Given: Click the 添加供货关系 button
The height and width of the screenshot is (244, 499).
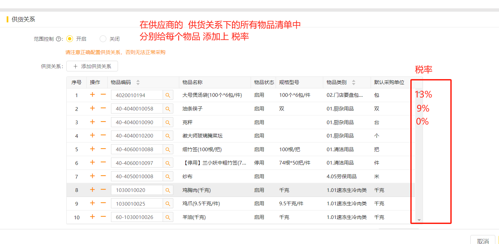Looking at the screenshot, I should [92, 66].
